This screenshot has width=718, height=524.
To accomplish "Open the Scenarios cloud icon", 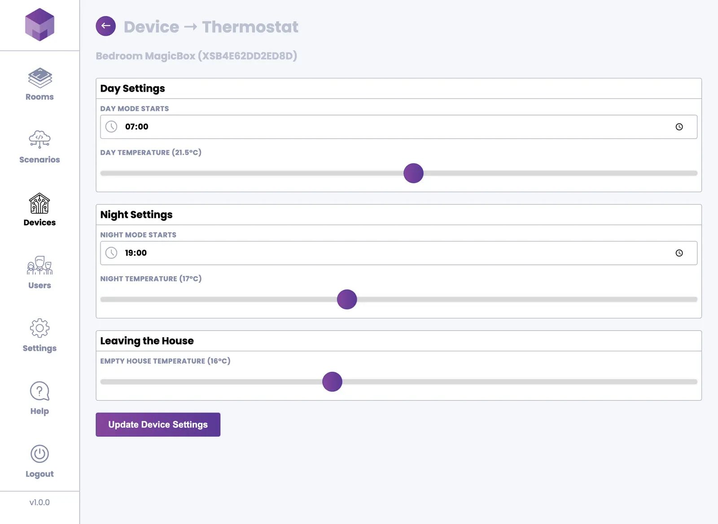I will [39, 139].
